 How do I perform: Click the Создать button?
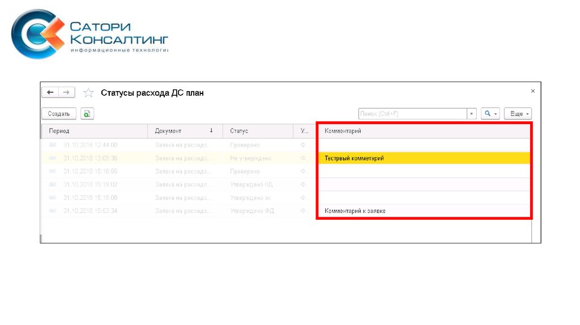59,114
